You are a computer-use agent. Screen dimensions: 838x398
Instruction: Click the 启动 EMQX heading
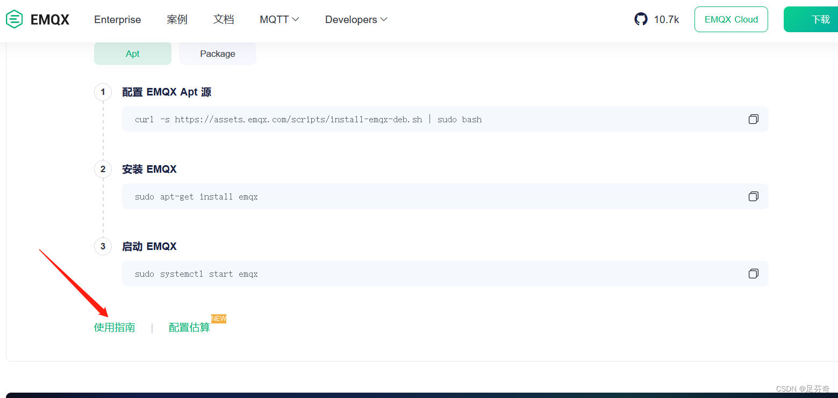click(149, 246)
